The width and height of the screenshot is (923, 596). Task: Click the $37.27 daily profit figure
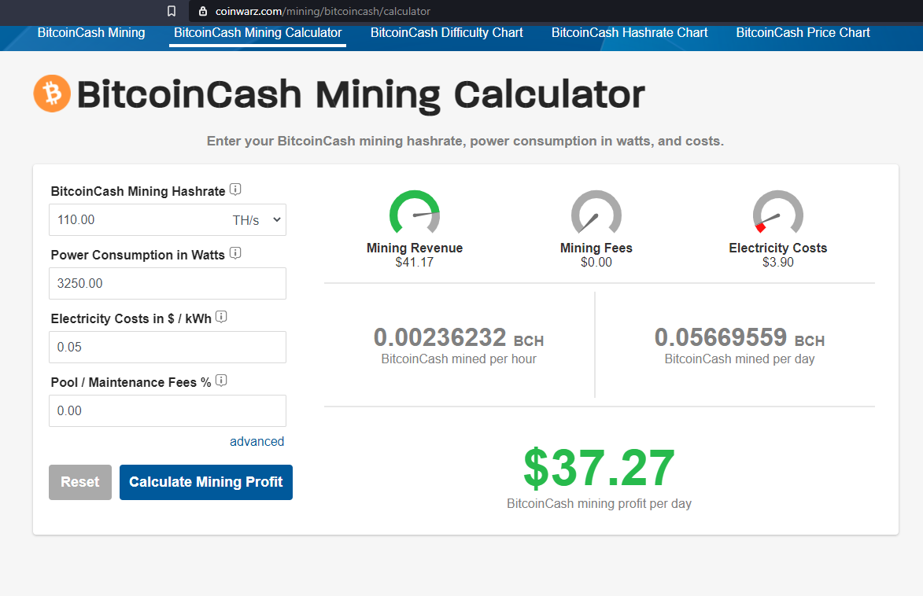(x=600, y=469)
